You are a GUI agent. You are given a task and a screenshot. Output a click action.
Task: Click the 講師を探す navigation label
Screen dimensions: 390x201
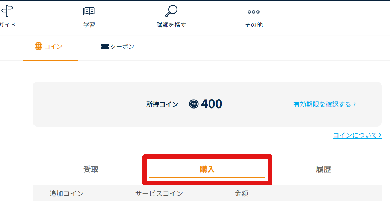171,25
